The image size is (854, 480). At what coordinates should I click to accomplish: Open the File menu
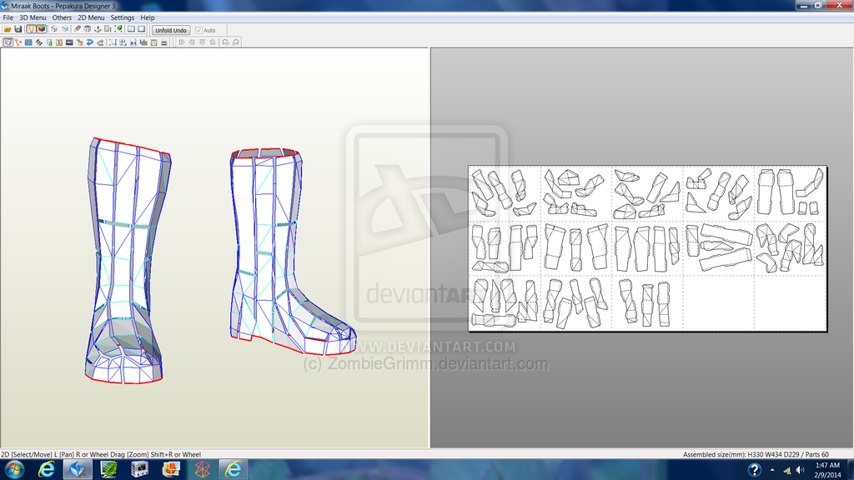coord(8,17)
